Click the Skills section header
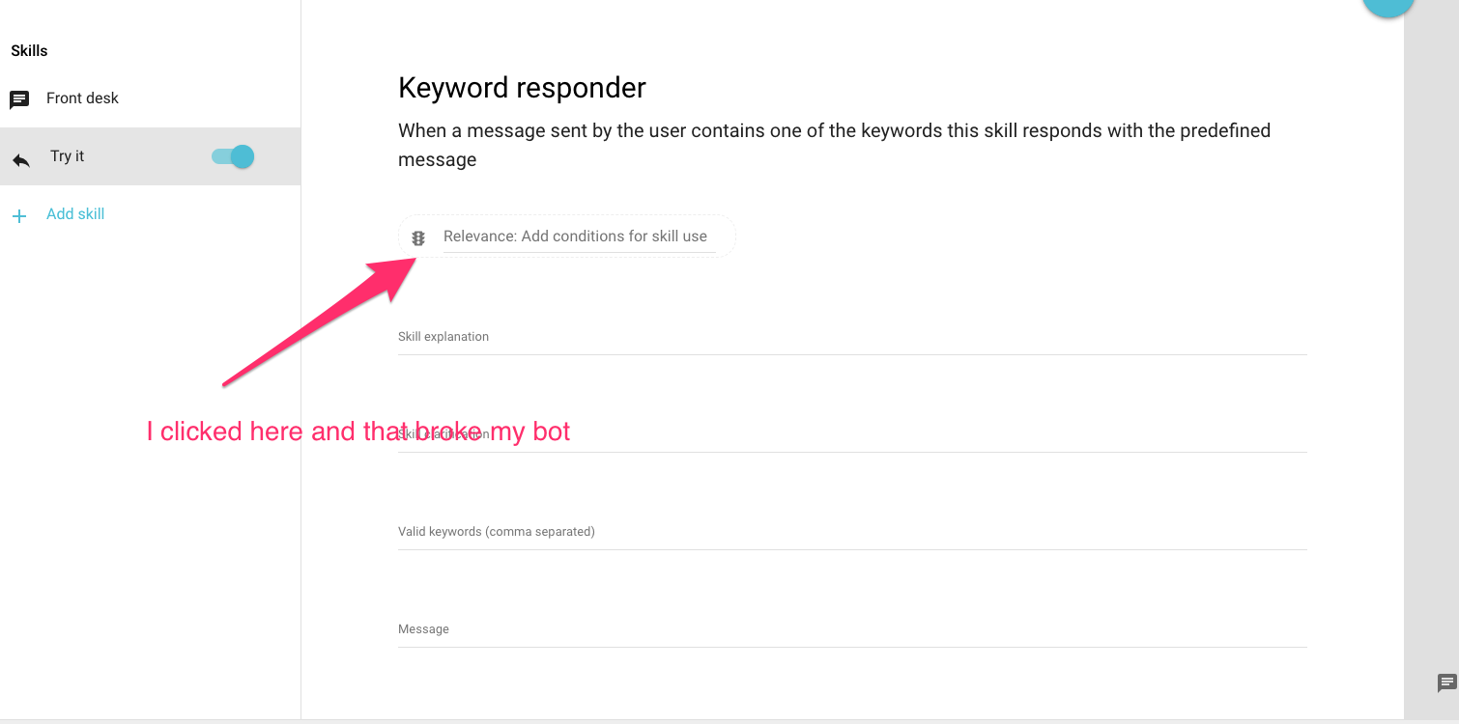Screen dimensions: 1459x724 28,50
